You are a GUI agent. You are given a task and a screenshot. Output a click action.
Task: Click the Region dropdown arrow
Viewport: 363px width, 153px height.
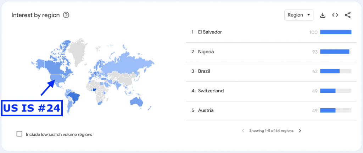308,15
